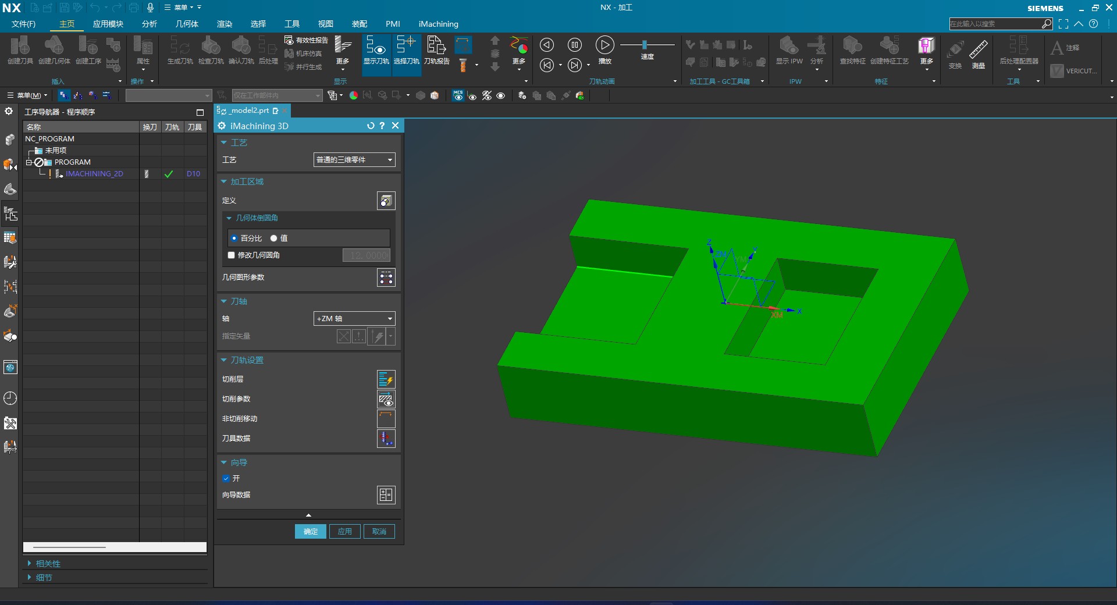Click the pause playback button

click(x=574, y=45)
